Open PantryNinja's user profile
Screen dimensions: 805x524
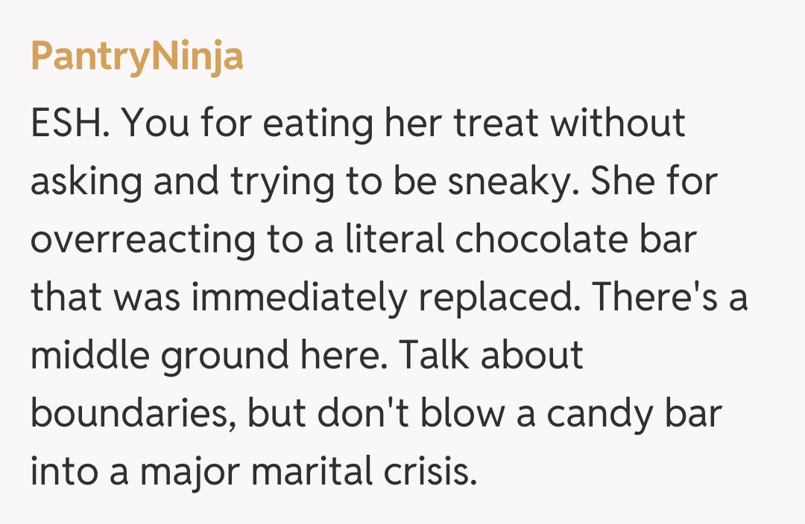137,57
